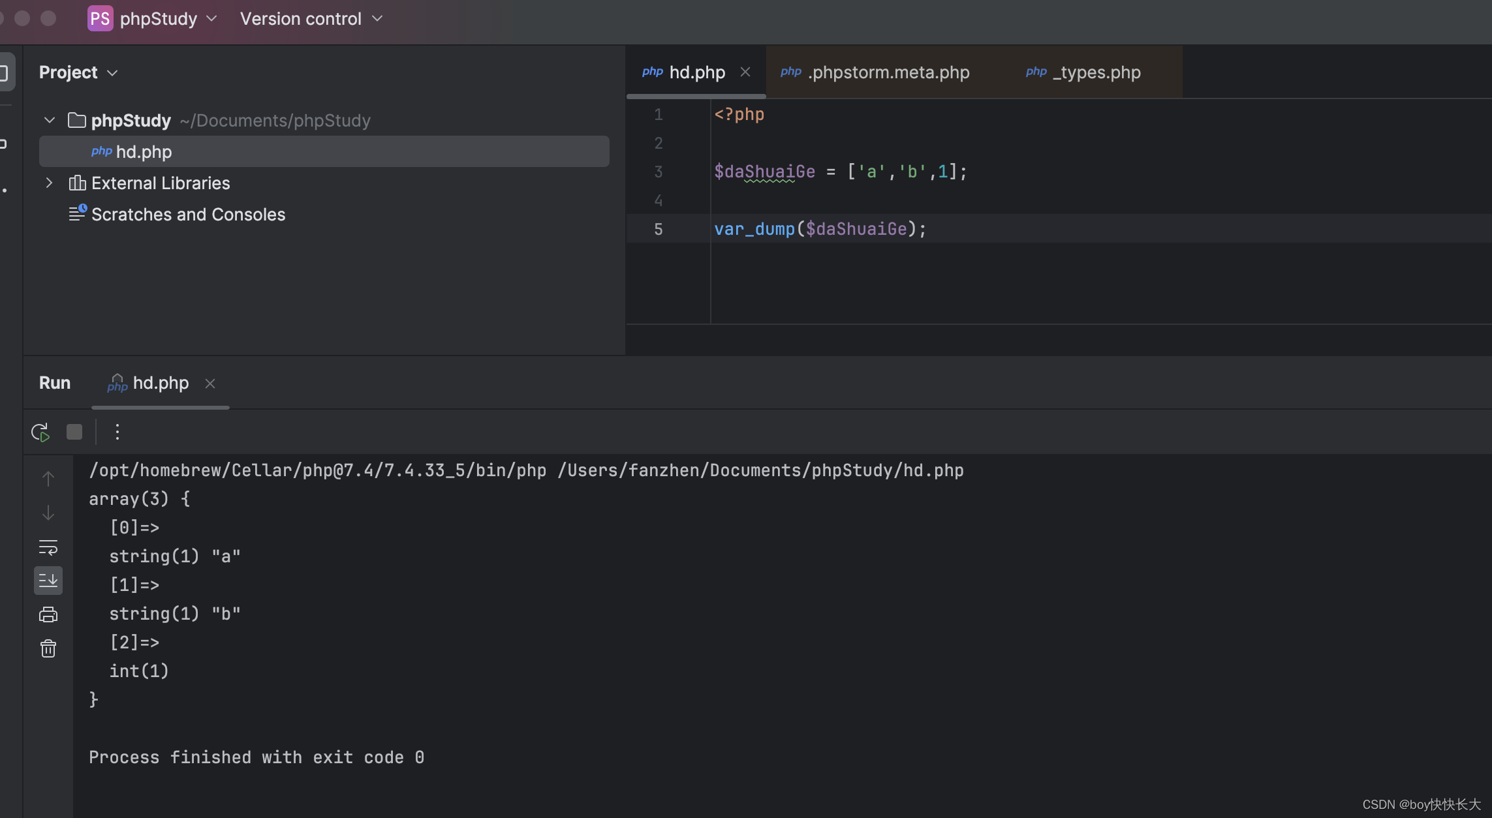Open the Project tool window sidebar icon
1492x818 pixels.
coord(5,72)
